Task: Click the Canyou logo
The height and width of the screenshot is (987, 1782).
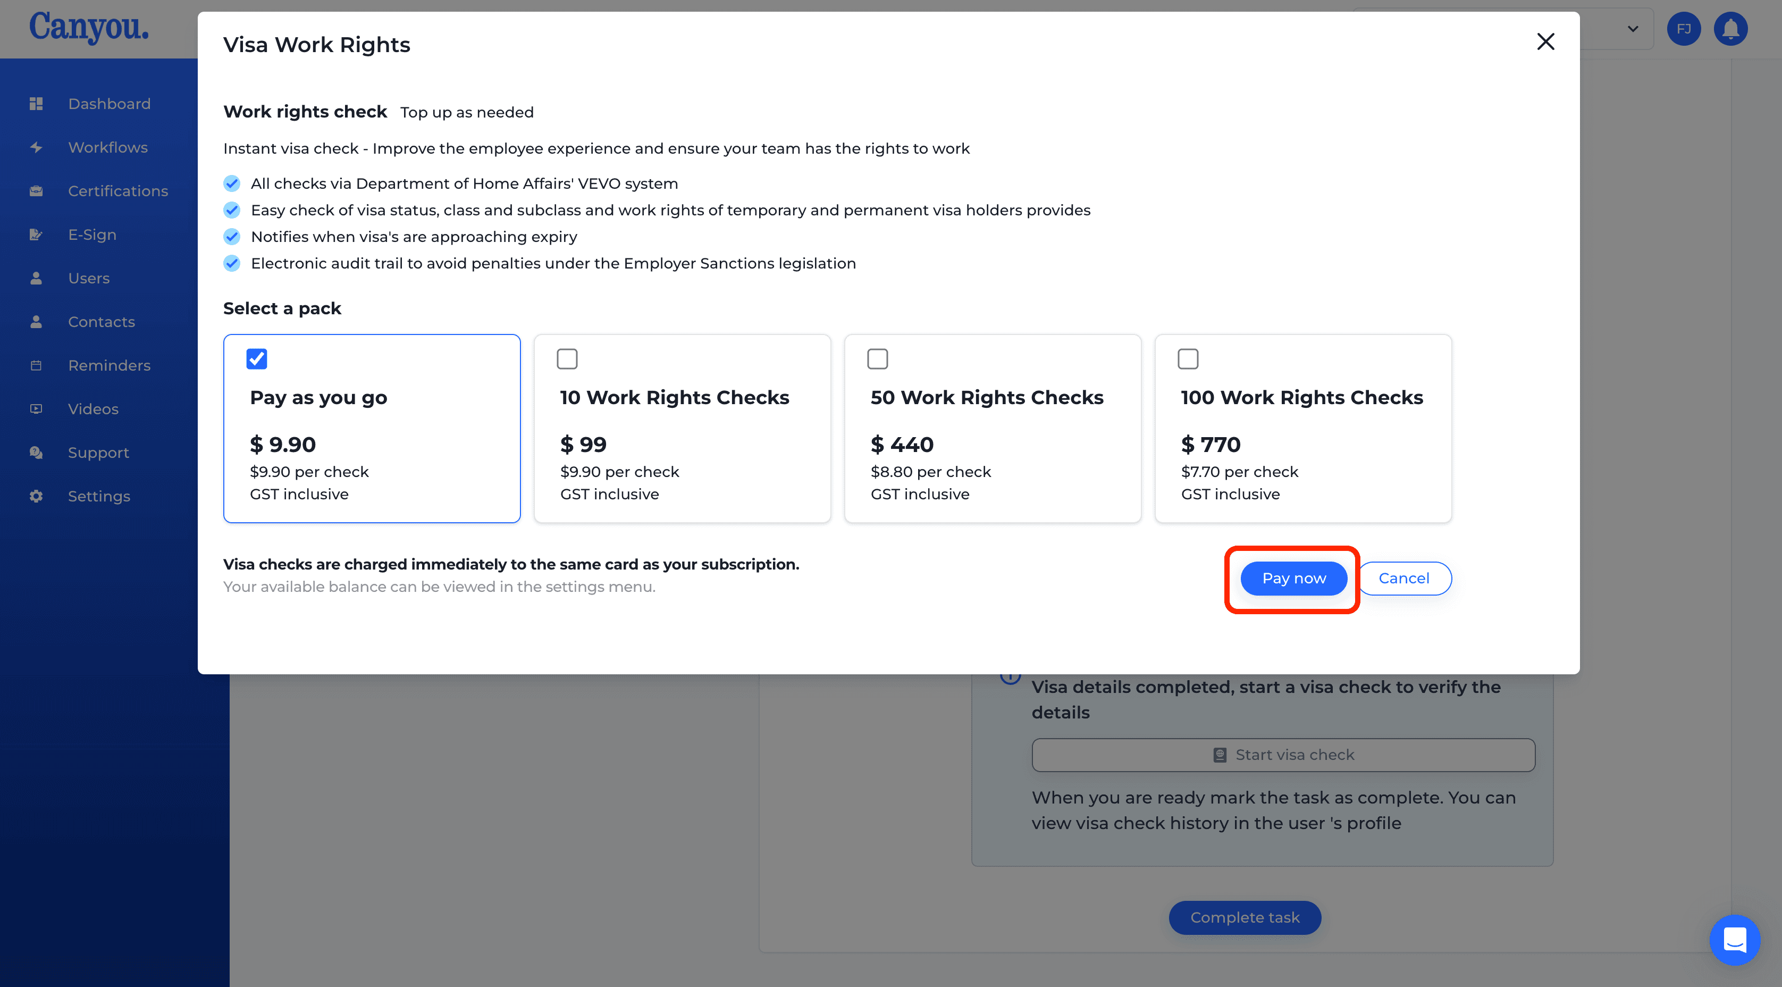Action: pos(89,28)
